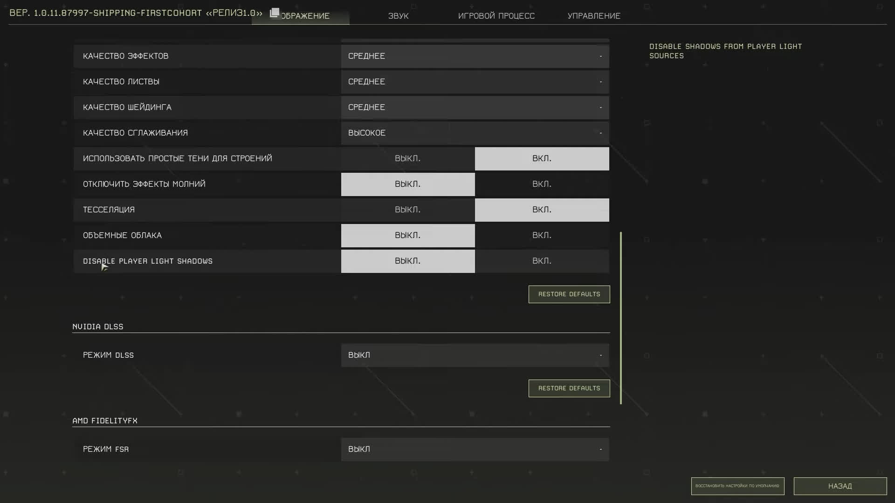The width and height of the screenshot is (895, 503).
Task: Restore defaults for graphics section
Action: click(569, 294)
